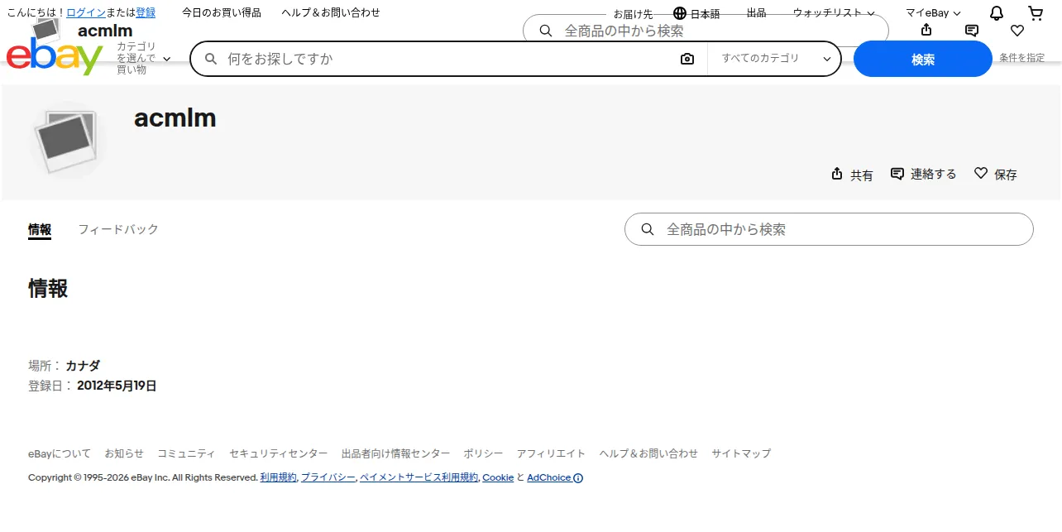Viewport: 1062px width, 532px height.
Task: Expand the カテゴリを選んで買い物 dropdown
Action: (143, 59)
